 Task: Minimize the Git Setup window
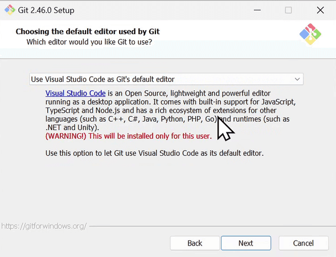point(257,10)
